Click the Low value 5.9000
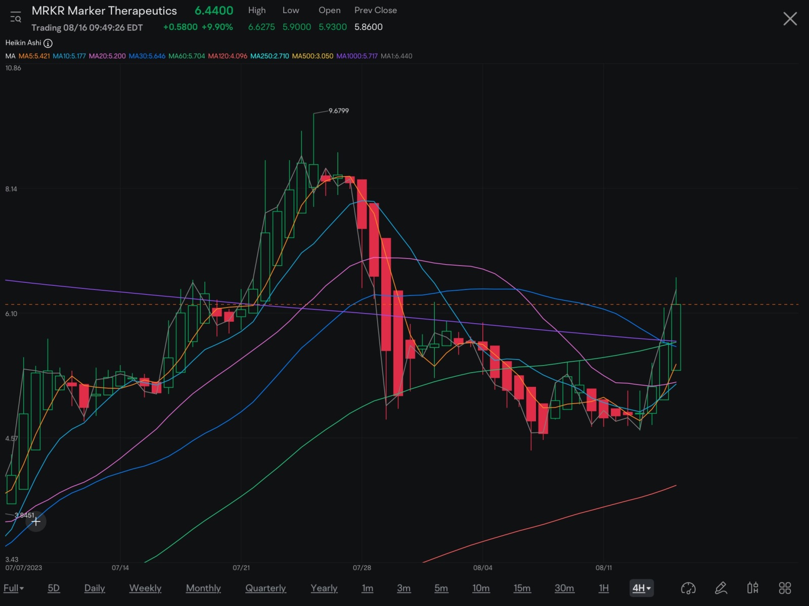 297,27
